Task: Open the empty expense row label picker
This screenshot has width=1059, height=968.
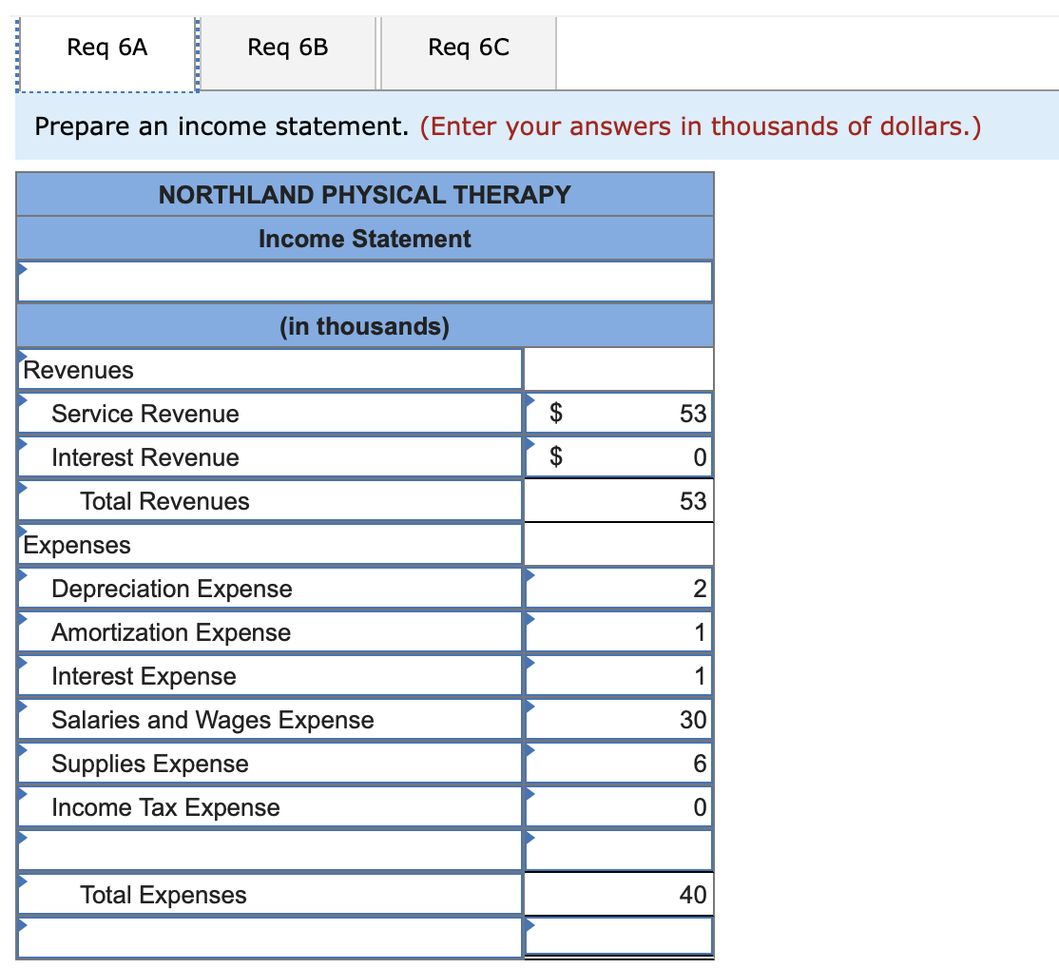Action: click(x=21, y=840)
